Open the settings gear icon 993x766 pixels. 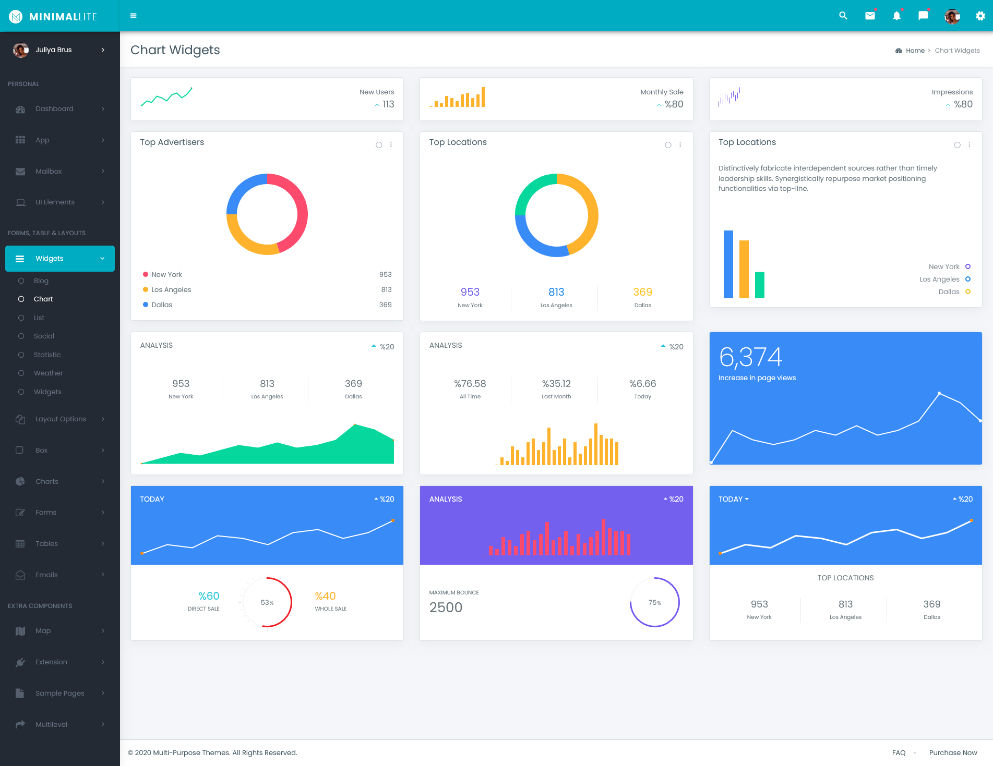click(x=980, y=16)
